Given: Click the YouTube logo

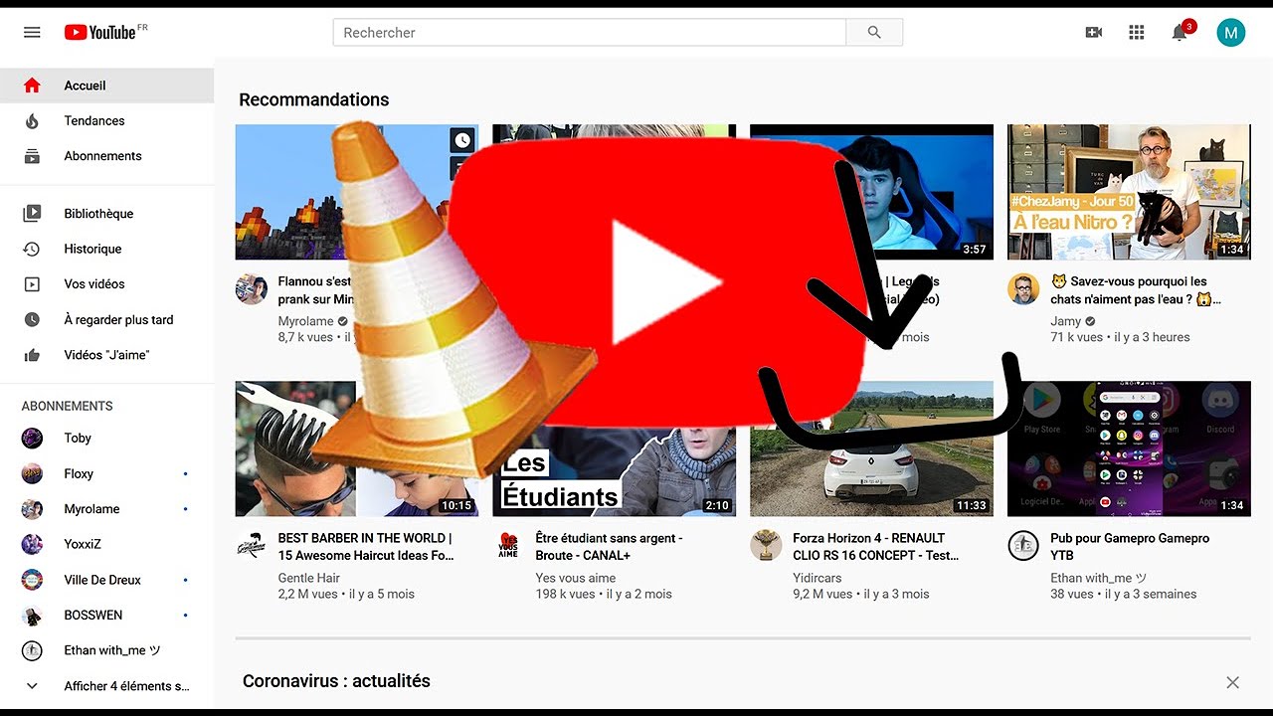Looking at the screenshot, I should [x=99, y=32].
